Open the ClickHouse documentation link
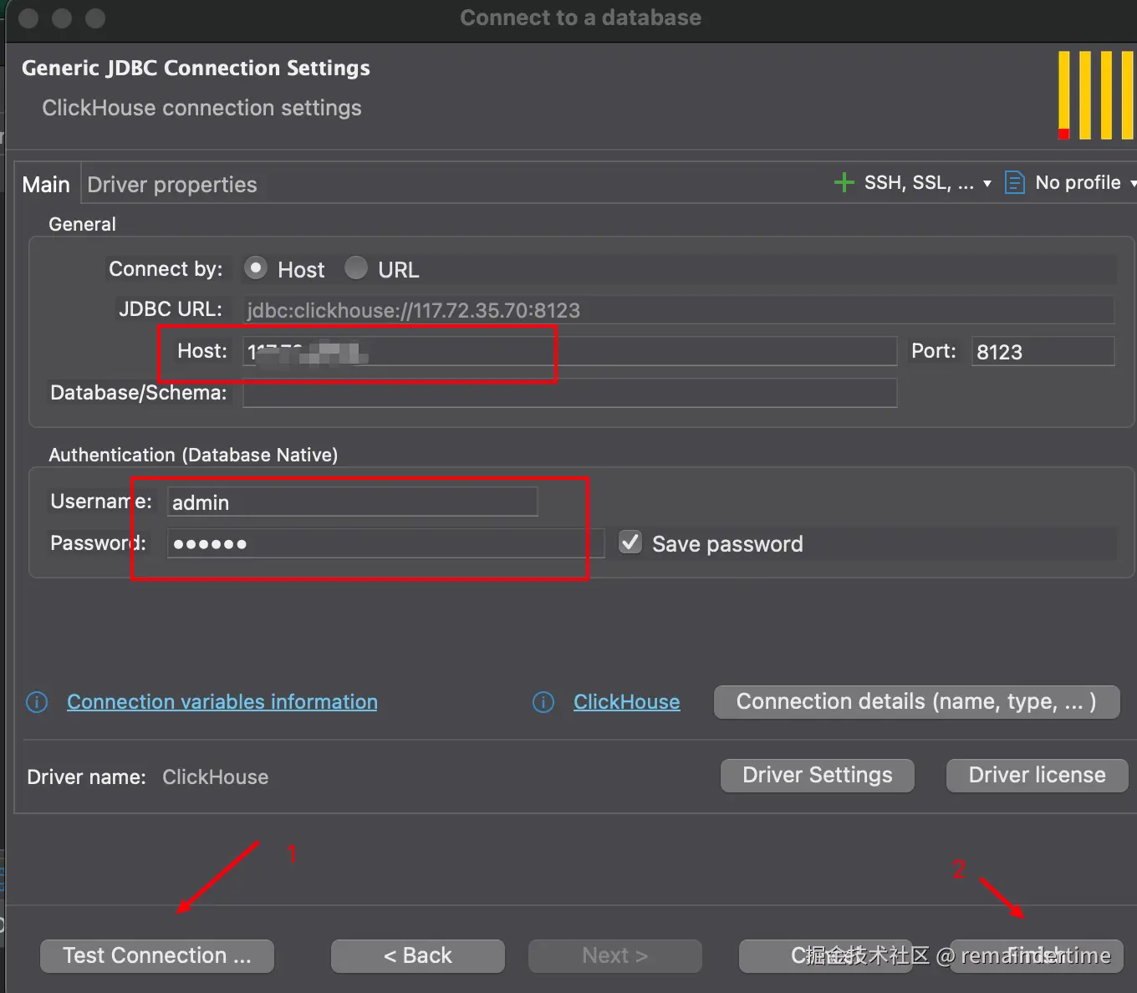This screenshot has height=993, width=1137. point(627,702)
